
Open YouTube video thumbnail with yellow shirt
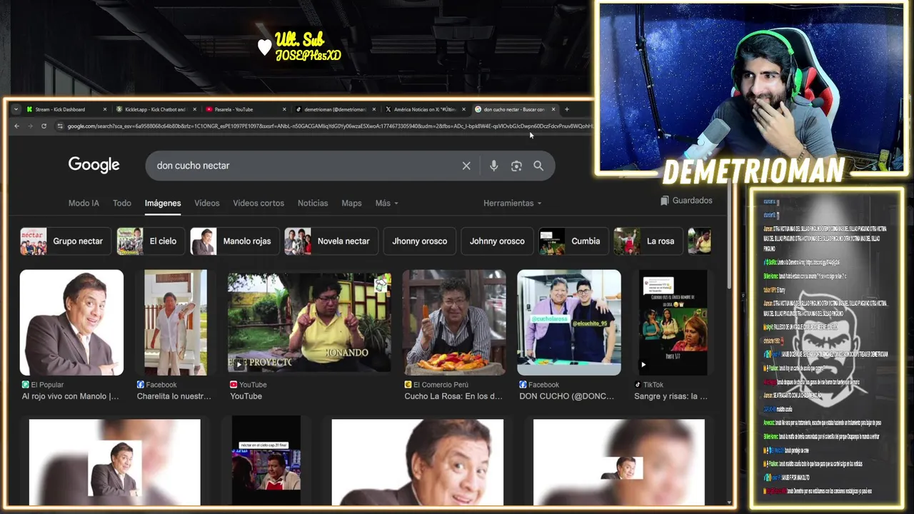click(309, 323)
